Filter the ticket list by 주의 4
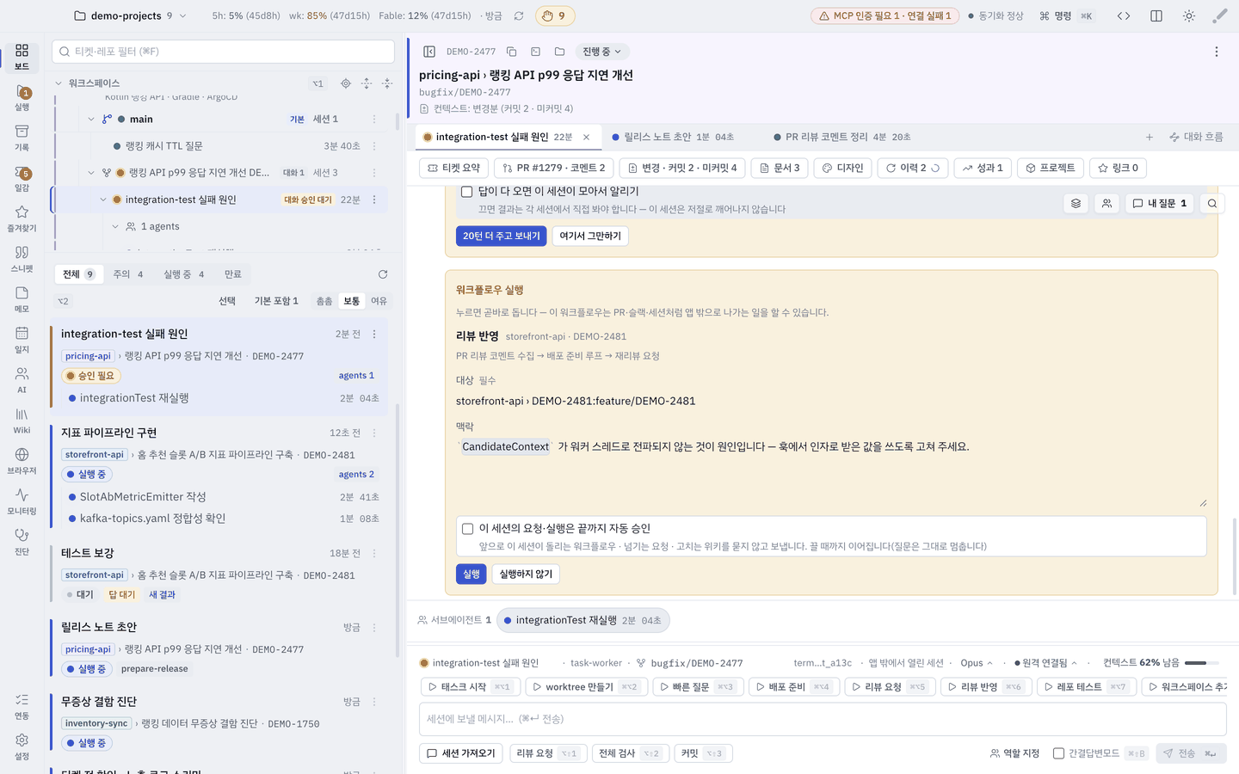The width and height of the screenshot is (1239, 774). (x=128, y=274)
